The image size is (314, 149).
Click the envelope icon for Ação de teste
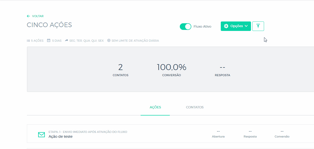pos(41,134)
